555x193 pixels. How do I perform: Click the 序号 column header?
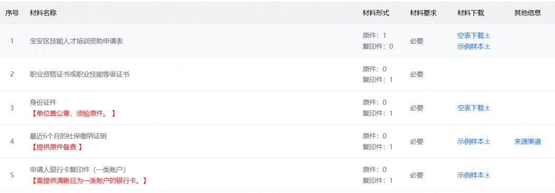[12, 13]
